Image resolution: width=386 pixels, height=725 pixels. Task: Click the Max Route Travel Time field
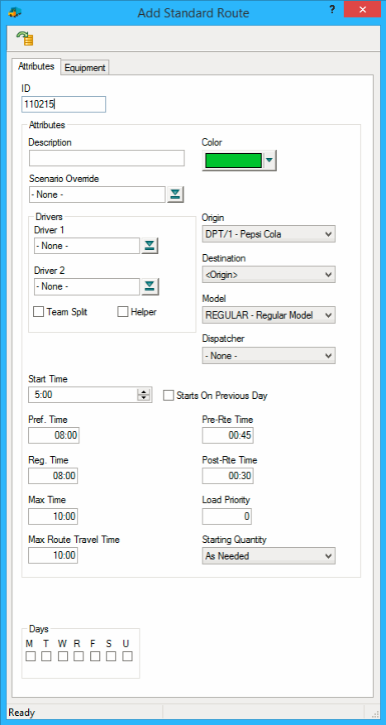(53, 556)
